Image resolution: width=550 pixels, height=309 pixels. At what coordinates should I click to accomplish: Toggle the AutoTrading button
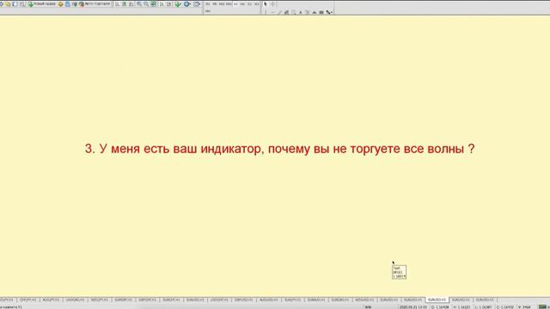(95, 4)
